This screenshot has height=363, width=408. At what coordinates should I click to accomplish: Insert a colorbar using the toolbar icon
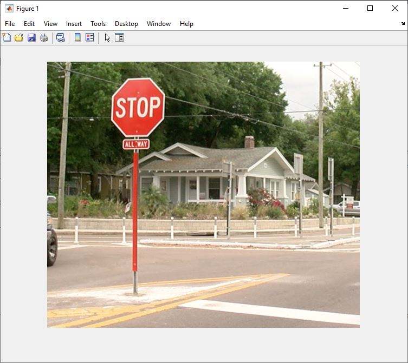point(77,37)
